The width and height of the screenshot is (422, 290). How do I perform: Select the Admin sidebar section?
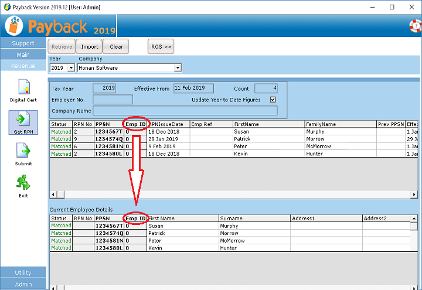(x=23, y=284)
